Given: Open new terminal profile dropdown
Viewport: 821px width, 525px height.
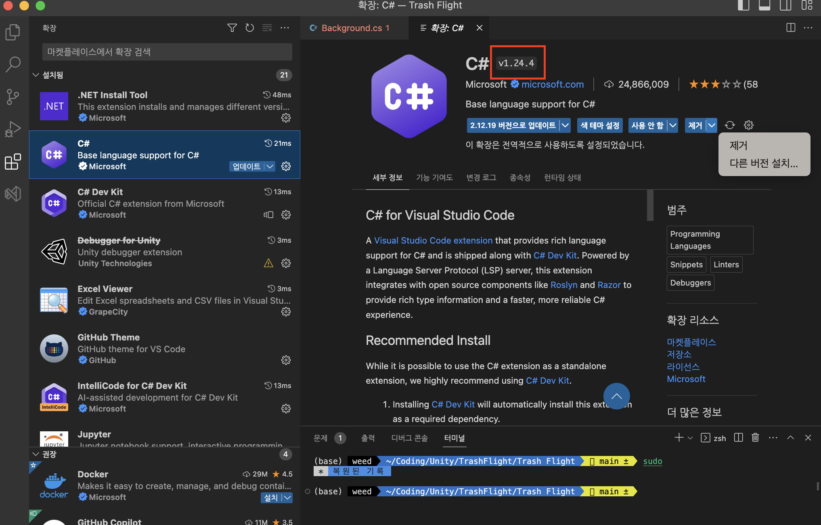Looking at the screenshot, I should coord(690,438).
